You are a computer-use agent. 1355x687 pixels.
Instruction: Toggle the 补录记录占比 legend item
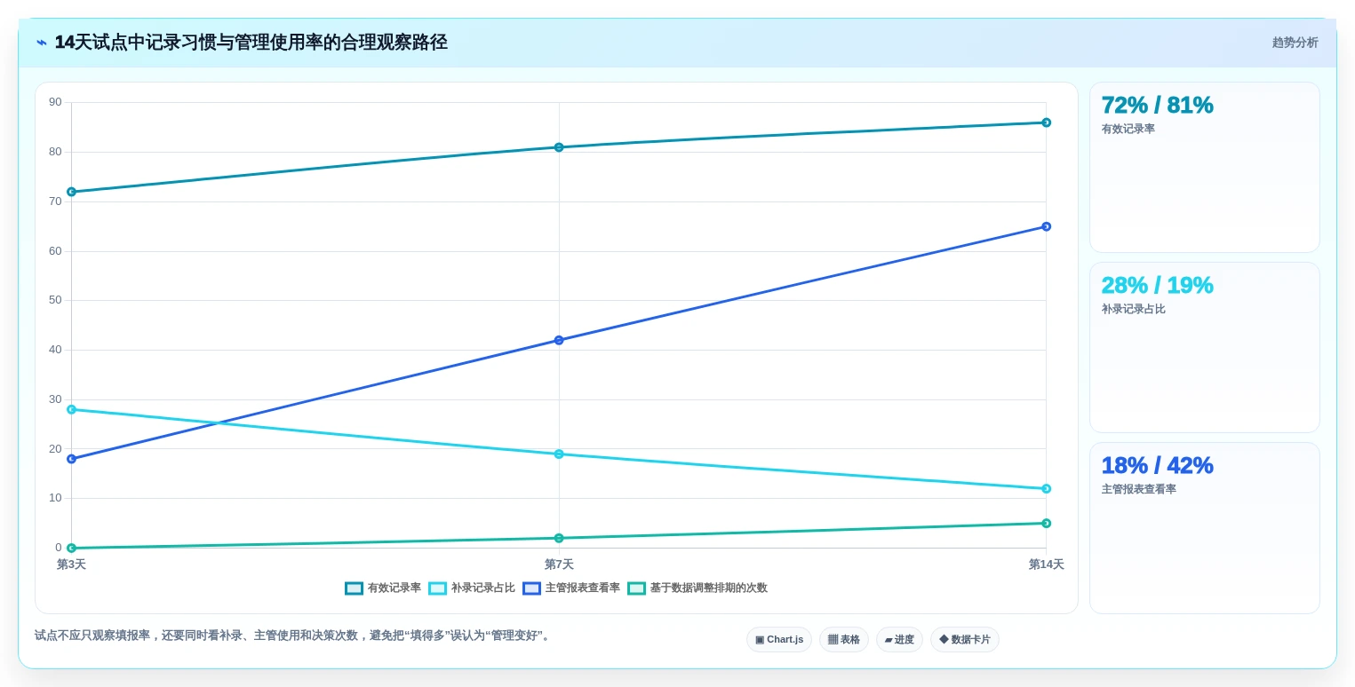click(472, 588)
